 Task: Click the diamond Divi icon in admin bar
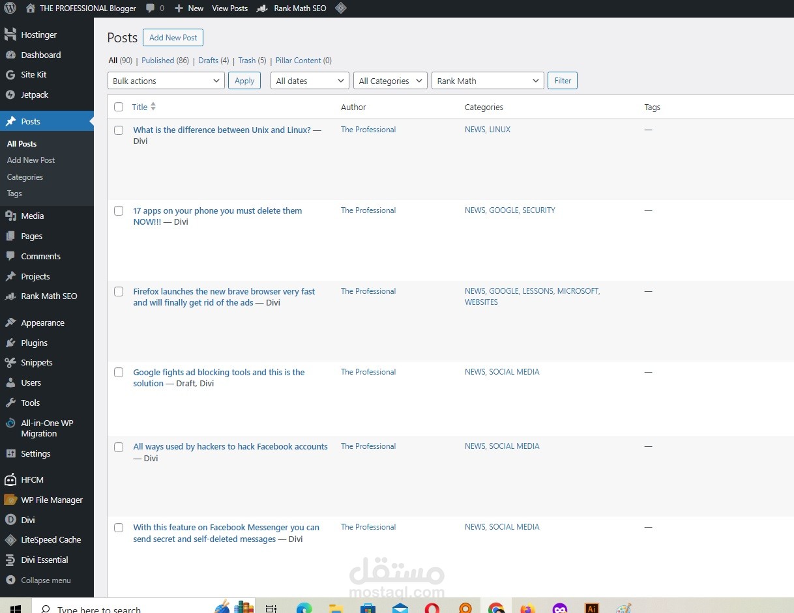click(x=340, y=8)
